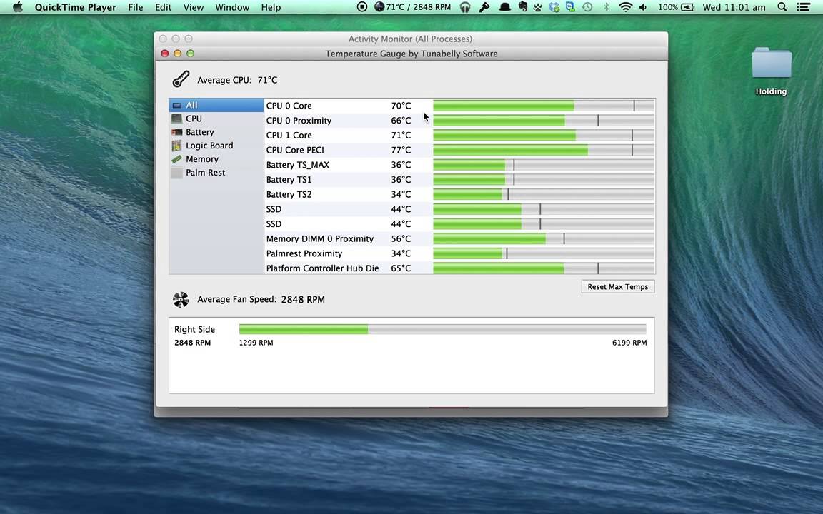Select the Platform Controller Hub Die row

tap(459, 268)
